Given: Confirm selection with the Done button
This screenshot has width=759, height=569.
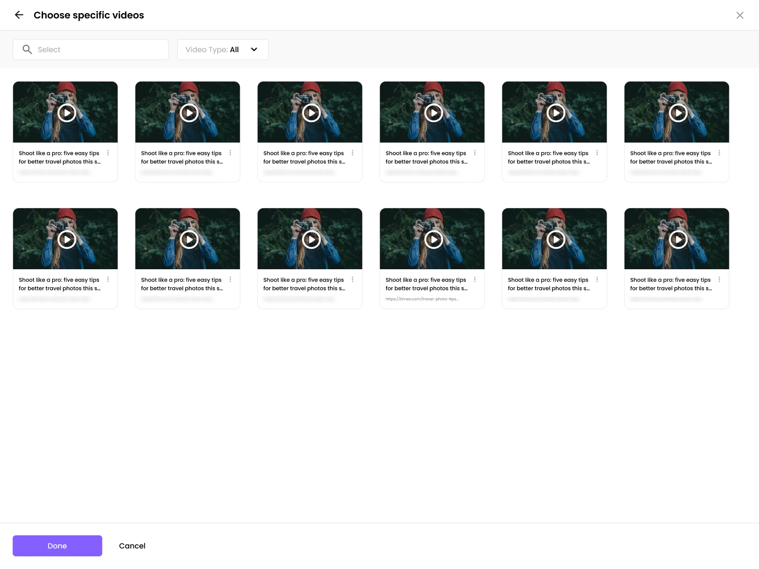Looking at the screenshot, I should [57, 546].
